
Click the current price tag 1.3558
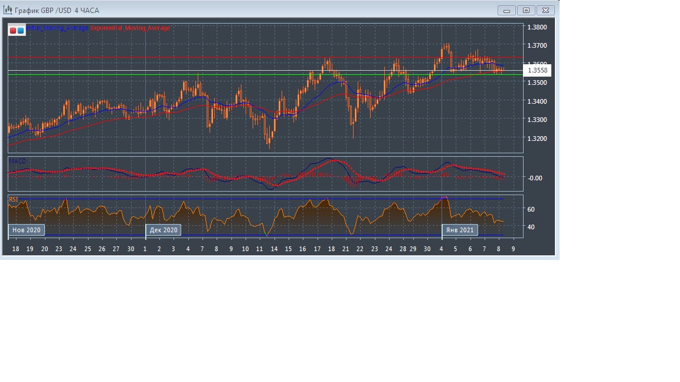coord(537,71)
